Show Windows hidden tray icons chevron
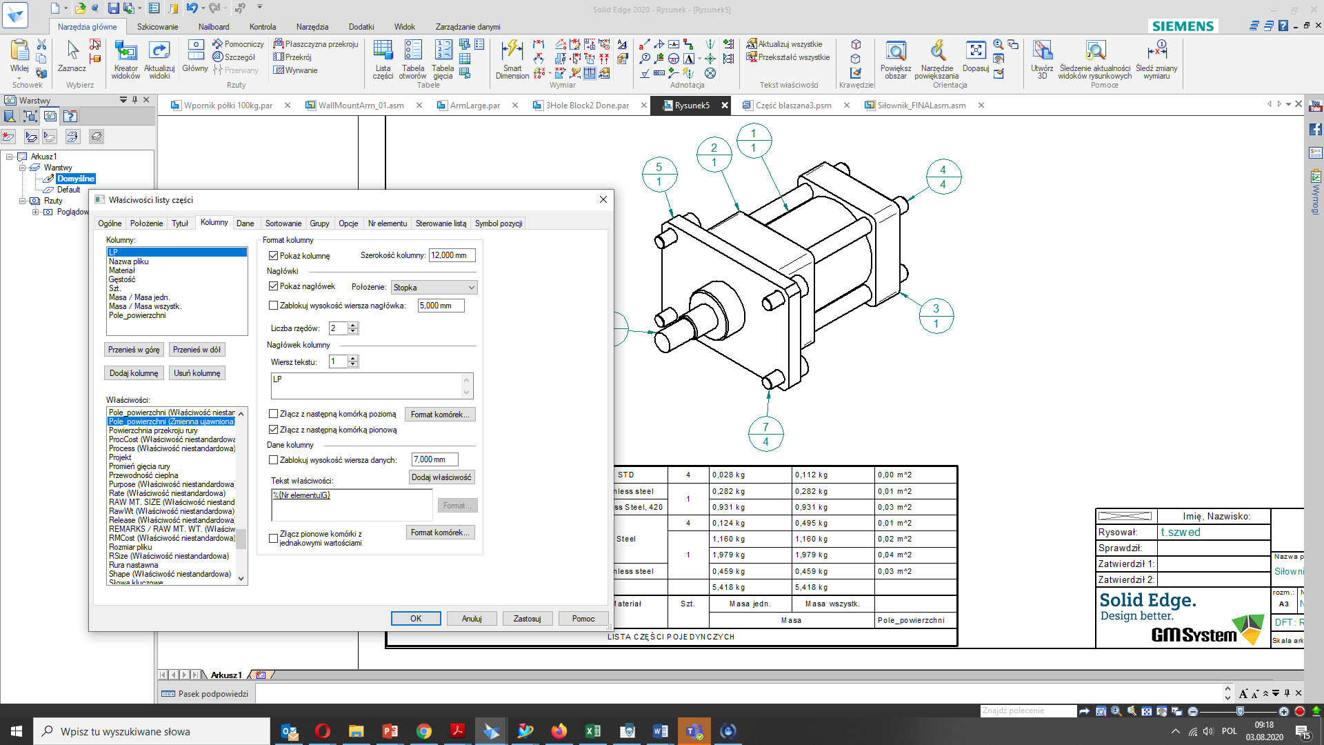 pyautogui.click(x=1175, y=731)
